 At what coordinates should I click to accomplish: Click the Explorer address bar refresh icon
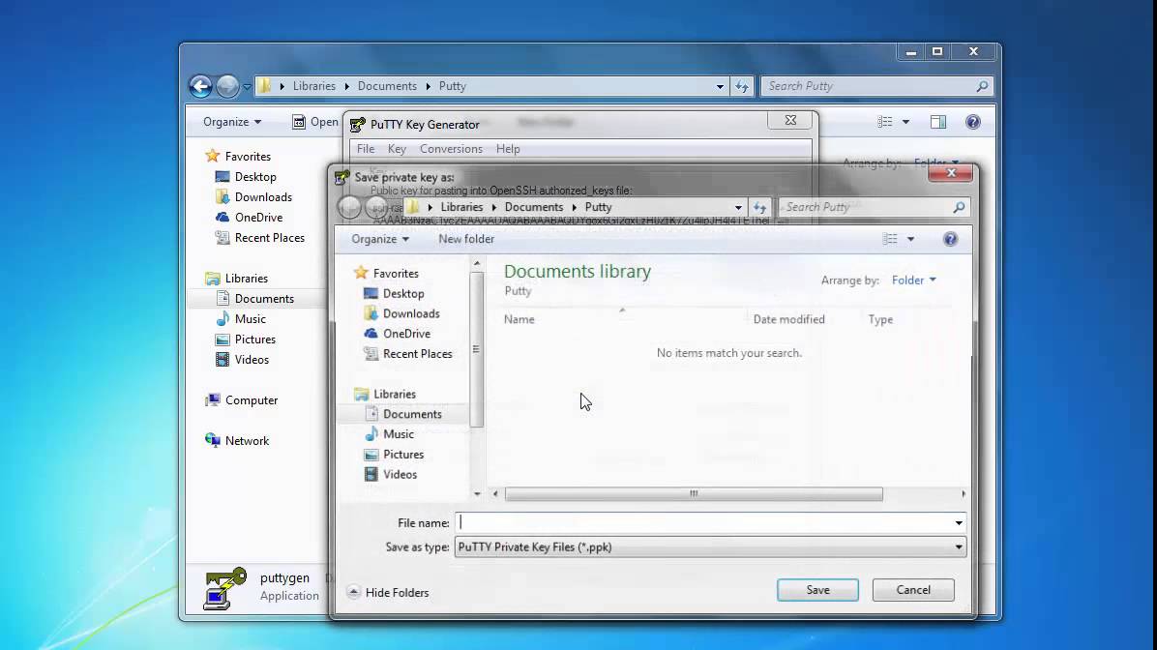[742, 86]
